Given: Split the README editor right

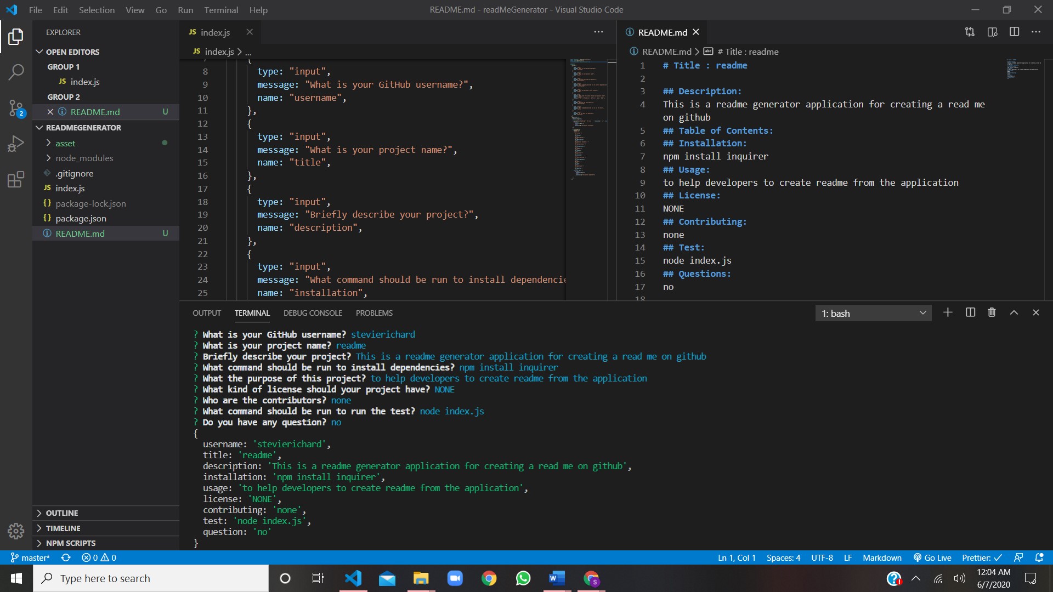Looking at the screenshot, I should pos(1014,32).
